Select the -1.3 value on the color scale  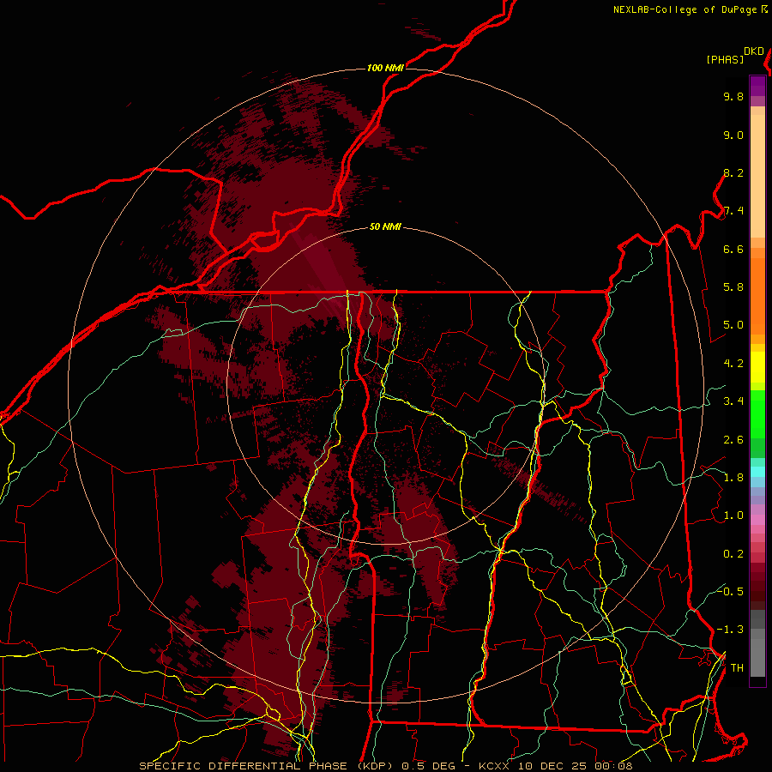730,630
